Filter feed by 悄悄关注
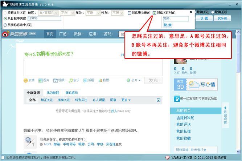Viewport: 242px width, 161px height. tap(64, 100)
